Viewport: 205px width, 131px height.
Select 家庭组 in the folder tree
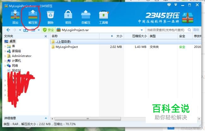pos(14,51)
